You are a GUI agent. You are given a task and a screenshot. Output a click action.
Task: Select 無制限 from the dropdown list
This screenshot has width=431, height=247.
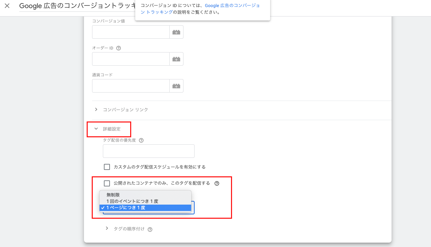tap(113, 195)
